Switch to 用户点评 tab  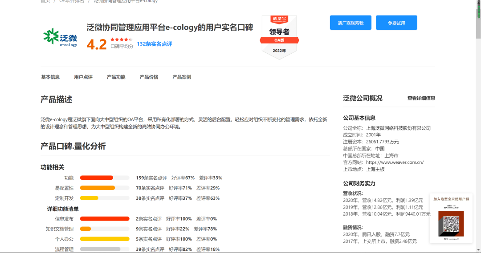point(83,77)
